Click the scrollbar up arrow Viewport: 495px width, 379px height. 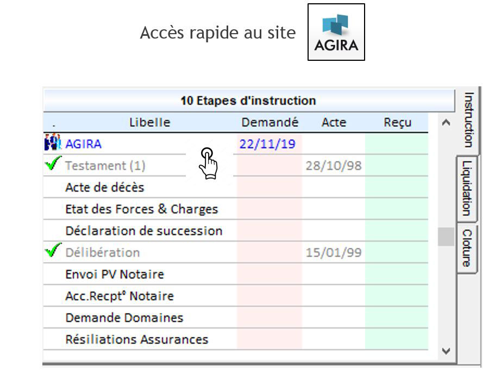coord(446,123)
